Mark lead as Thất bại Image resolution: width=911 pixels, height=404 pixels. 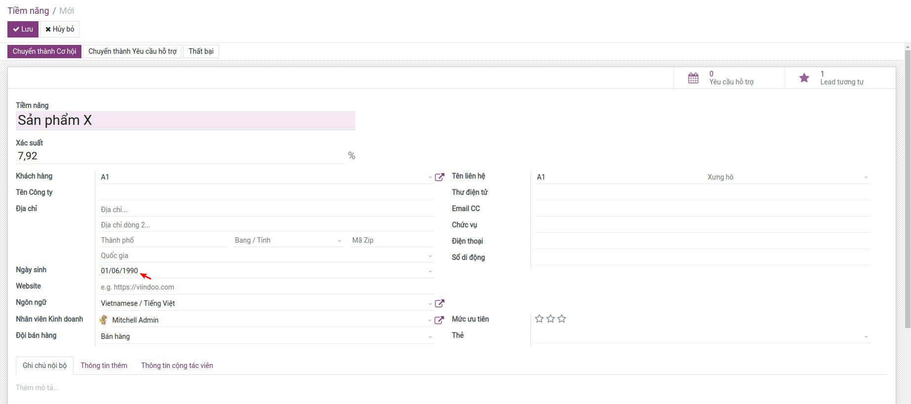[x=201, y=51]
